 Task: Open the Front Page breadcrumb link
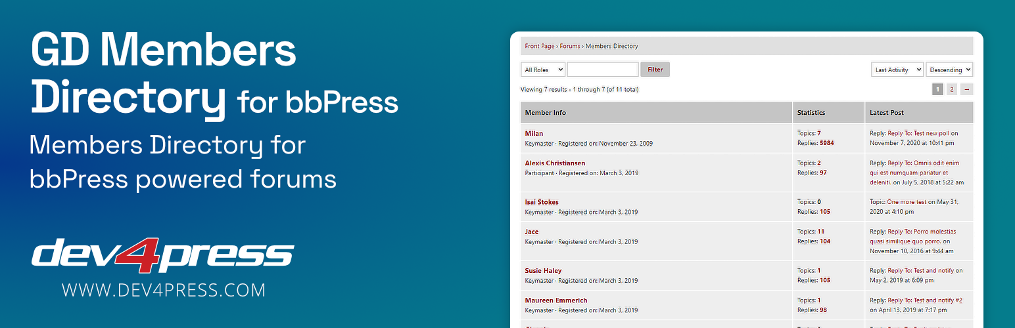pyautogui.click(x=540, y=46)
